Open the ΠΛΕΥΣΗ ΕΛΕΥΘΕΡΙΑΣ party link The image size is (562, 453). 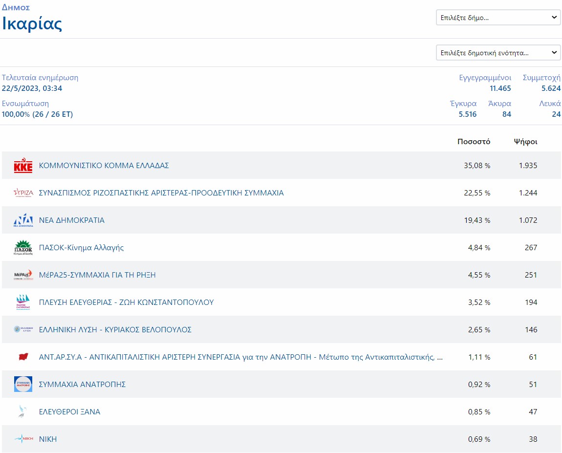(x=126, y=302)
